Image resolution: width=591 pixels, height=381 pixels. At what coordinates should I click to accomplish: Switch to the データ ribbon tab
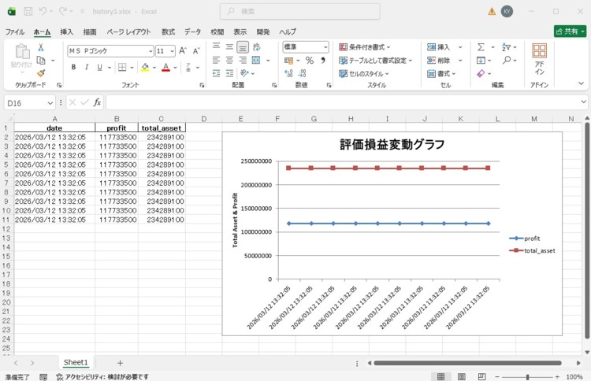click(192, 31)
